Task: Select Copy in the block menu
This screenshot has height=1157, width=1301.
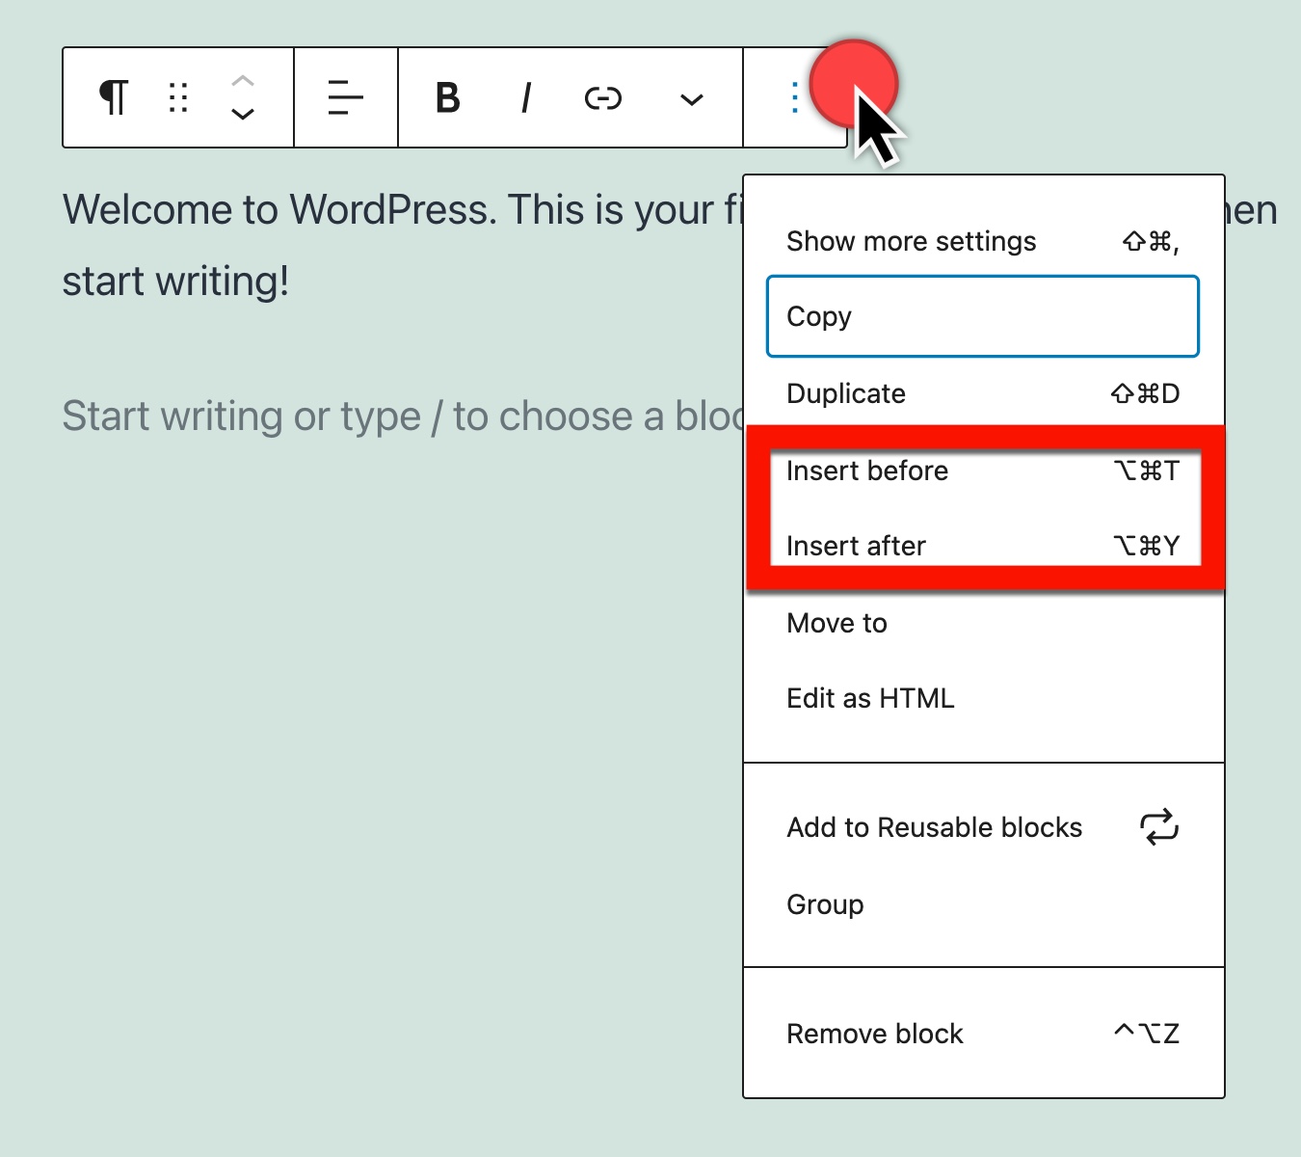Action: coord(983,316)
